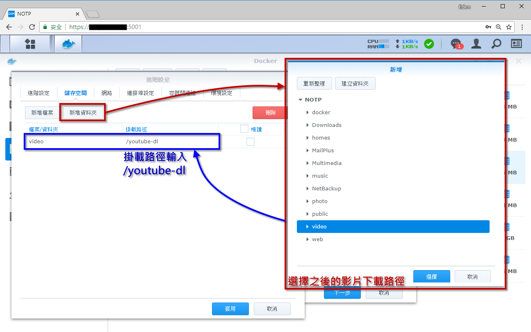Image resolution: width=531 pixels, height=332 pixels.
Task: Select the video row's file cell
Action: coord(73,142)
